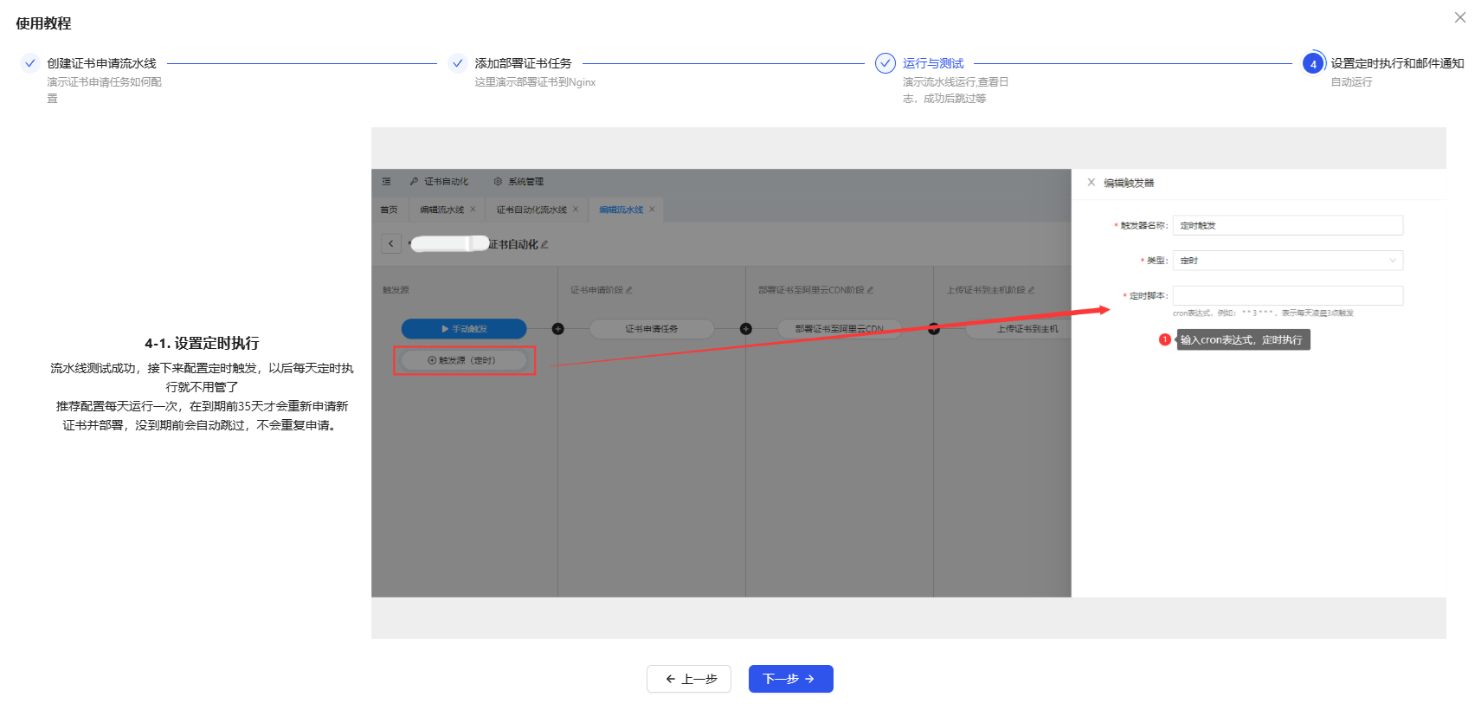This screenshot has width=1481, height=723.
Task: Switch to the 证书自动化流水线 tab
Action: click(531, 210)
